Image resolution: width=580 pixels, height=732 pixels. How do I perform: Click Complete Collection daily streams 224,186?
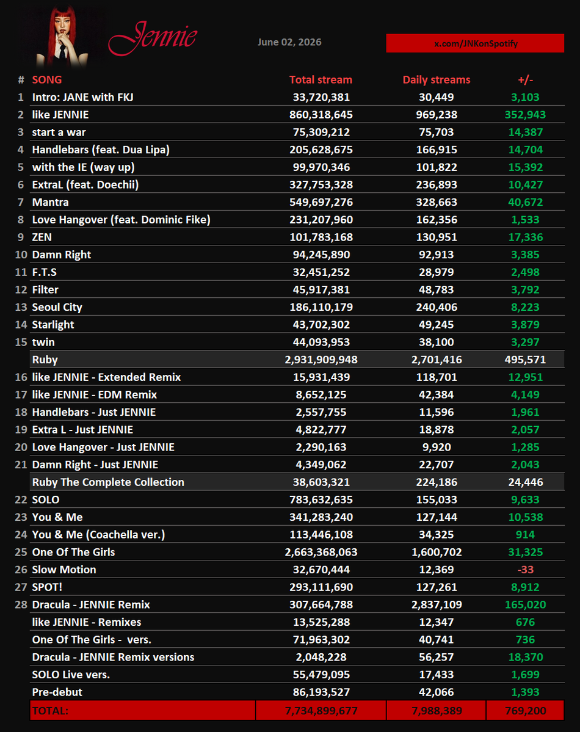click(437, 482)
